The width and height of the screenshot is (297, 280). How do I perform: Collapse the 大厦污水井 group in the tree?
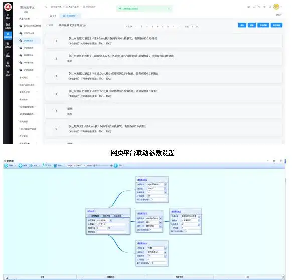tap(37, 19)
